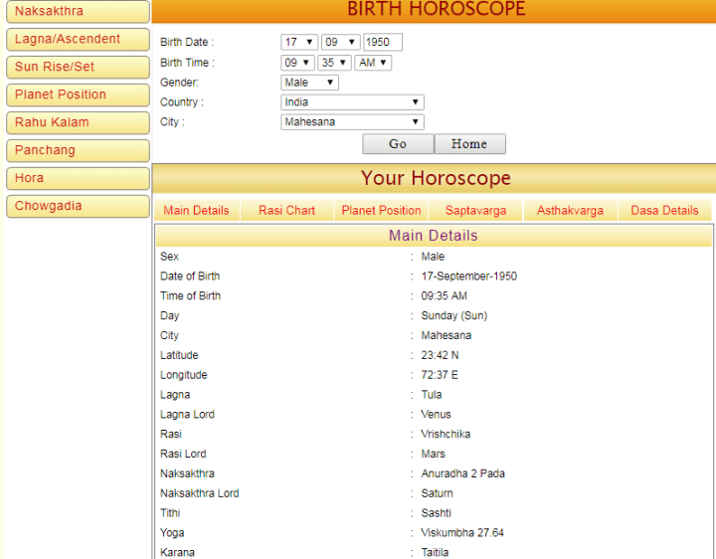Open the Naksakthra sidebar menu item
716x559 pixels.
point(77,12)
